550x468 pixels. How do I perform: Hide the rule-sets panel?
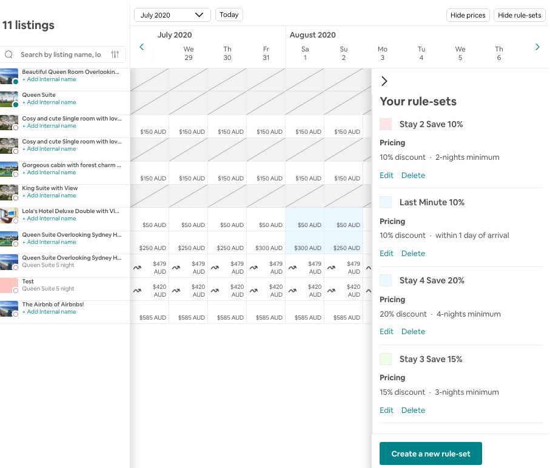click(519, 15)
